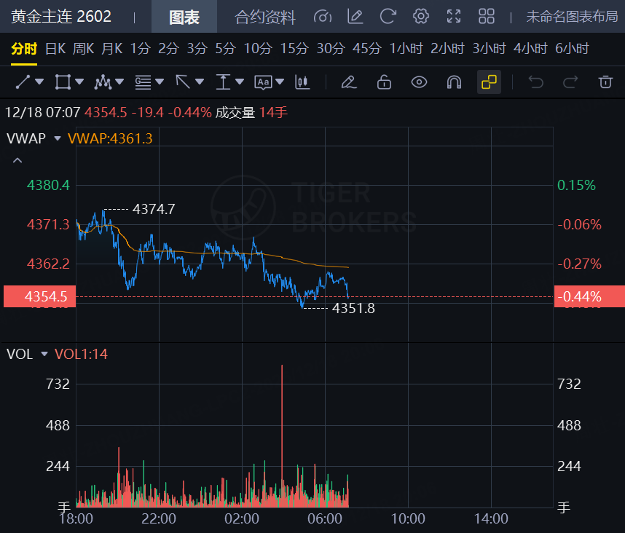Open chart settings gear icon
Screen dimensions: 625x533
coord(420,16)
